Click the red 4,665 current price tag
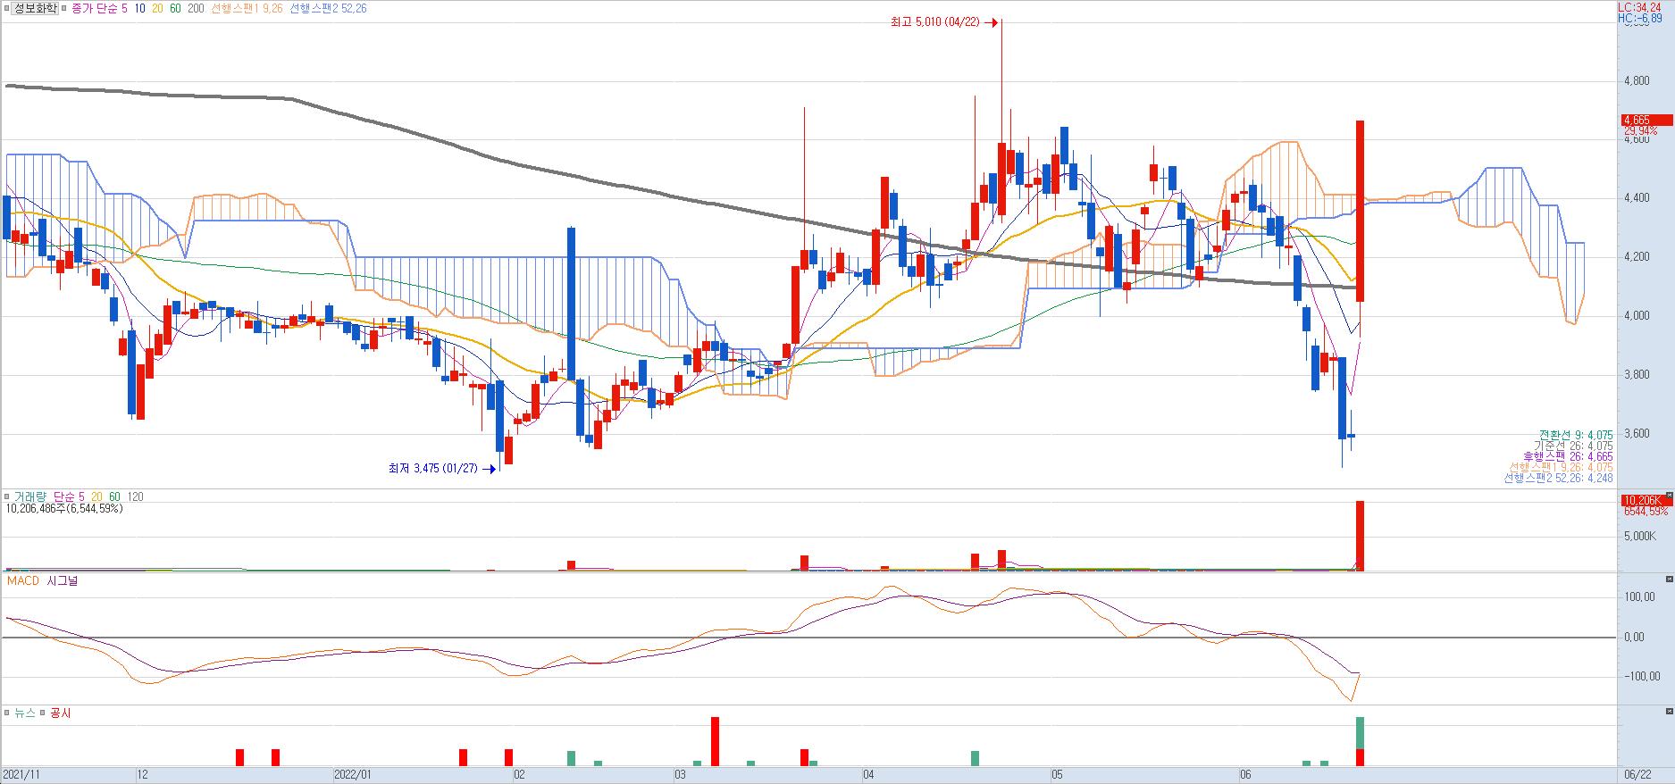Screen dimensions: 1675x784 coord(1646,120)
